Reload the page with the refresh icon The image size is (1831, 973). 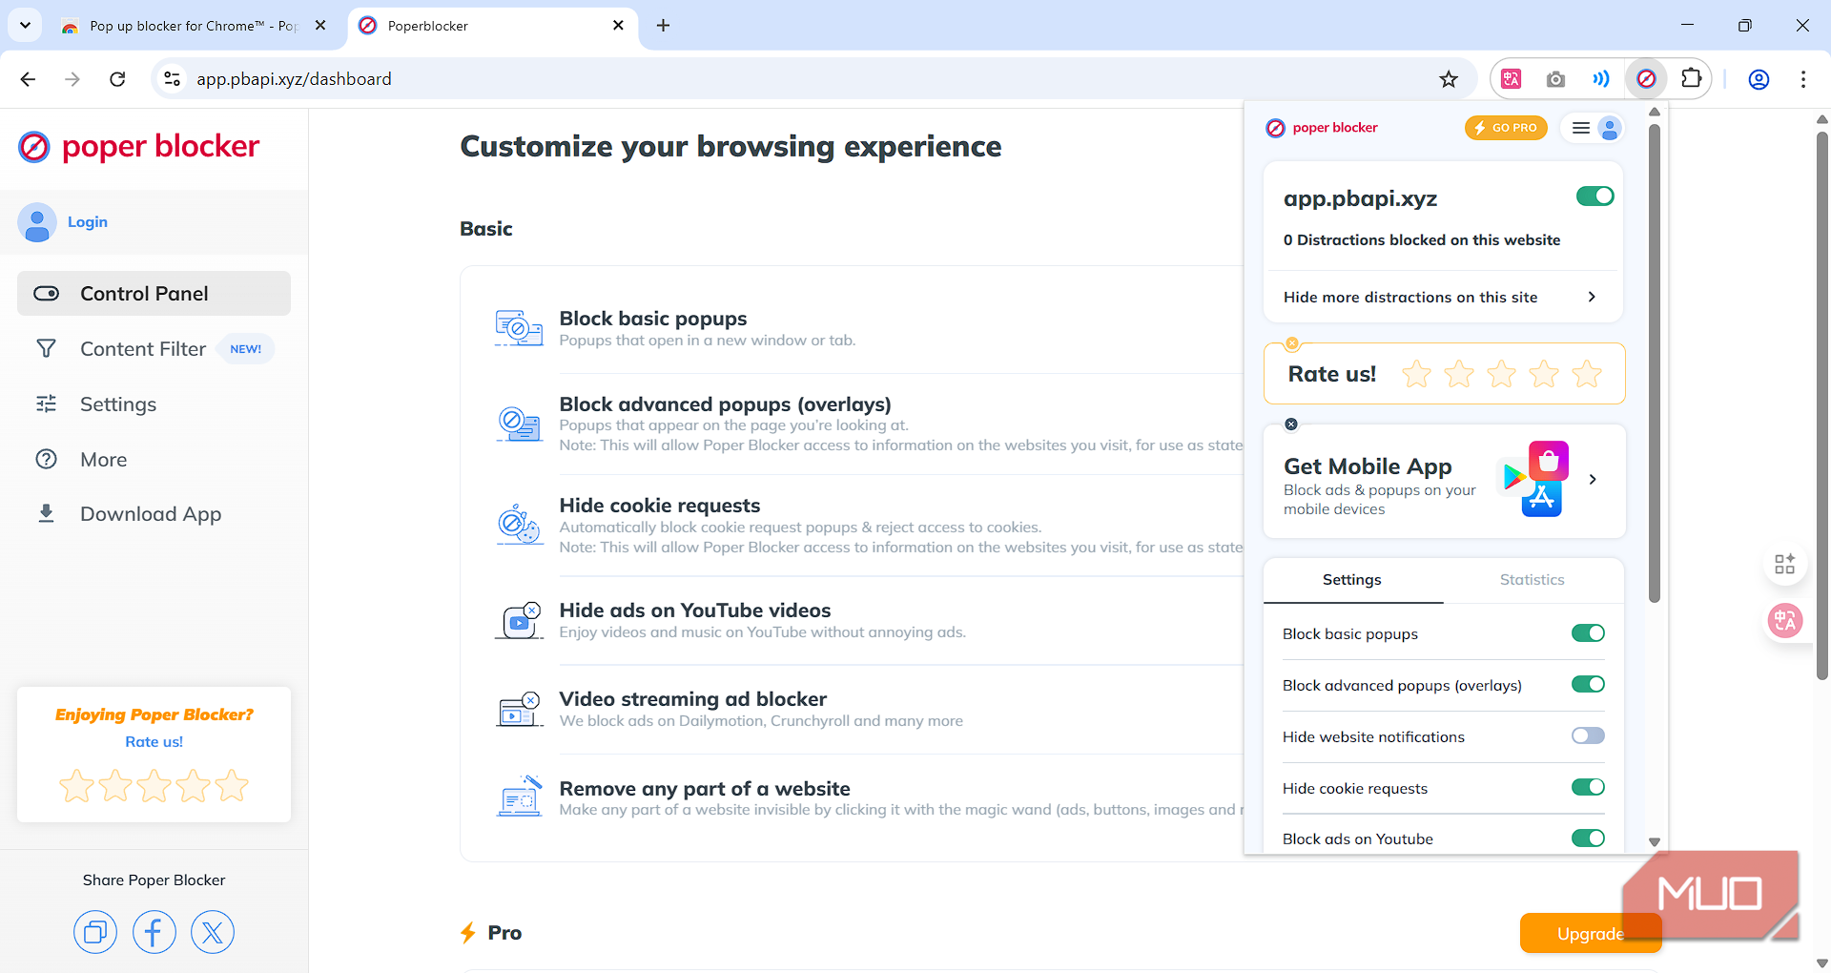click(x=117, y=79)
